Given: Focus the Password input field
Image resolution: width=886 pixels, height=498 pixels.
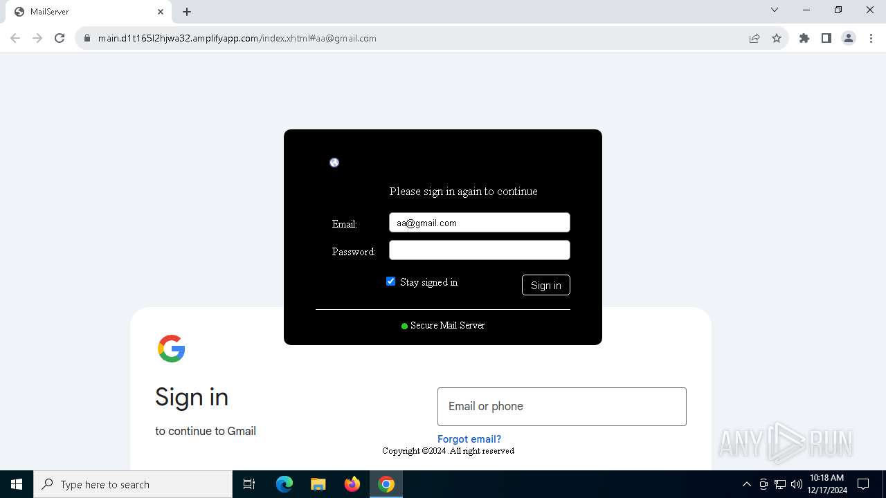Looking at the screenshot, I should 480,250.
